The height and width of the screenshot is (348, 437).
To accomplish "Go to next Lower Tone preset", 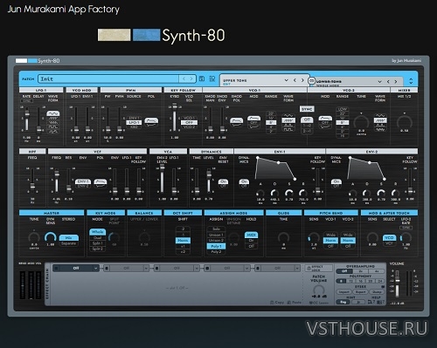I will pos(396,82).
